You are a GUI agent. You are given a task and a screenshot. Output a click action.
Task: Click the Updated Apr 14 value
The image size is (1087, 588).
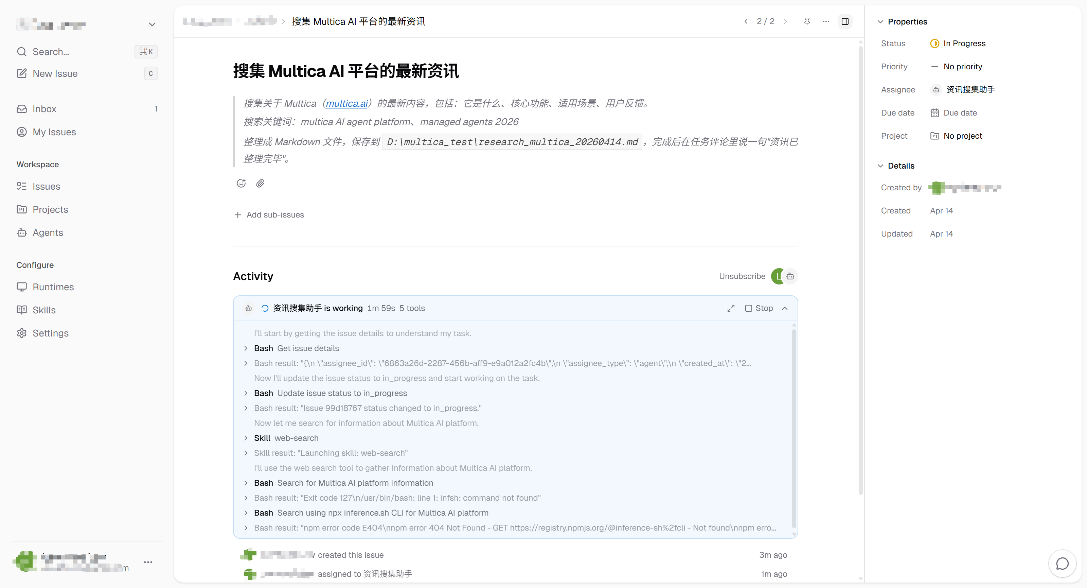pyautogui.click(x=941, y=234)
